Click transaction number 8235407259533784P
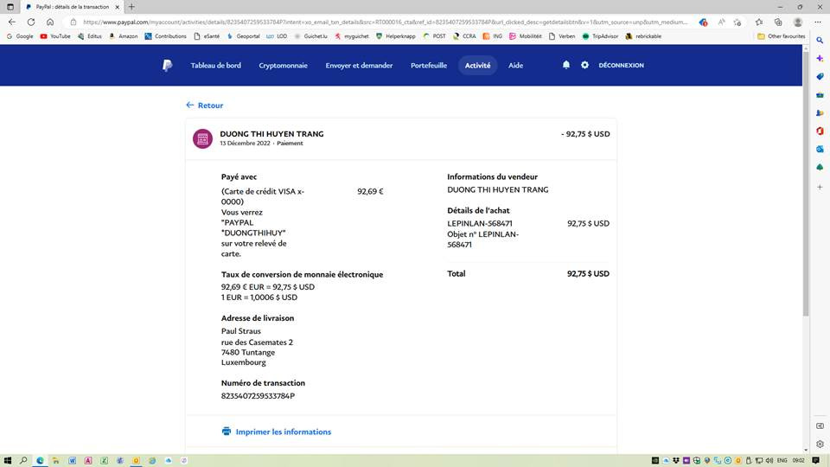 [x=258, y=396]
